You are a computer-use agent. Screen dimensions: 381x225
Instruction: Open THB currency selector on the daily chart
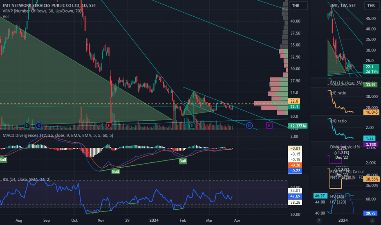click(298, 6)
